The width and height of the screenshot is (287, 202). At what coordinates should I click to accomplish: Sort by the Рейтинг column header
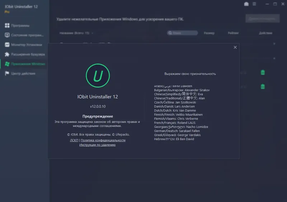[233, 33]
